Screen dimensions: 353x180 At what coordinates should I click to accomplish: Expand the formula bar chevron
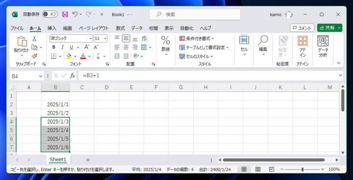click(x=340, y=76)
